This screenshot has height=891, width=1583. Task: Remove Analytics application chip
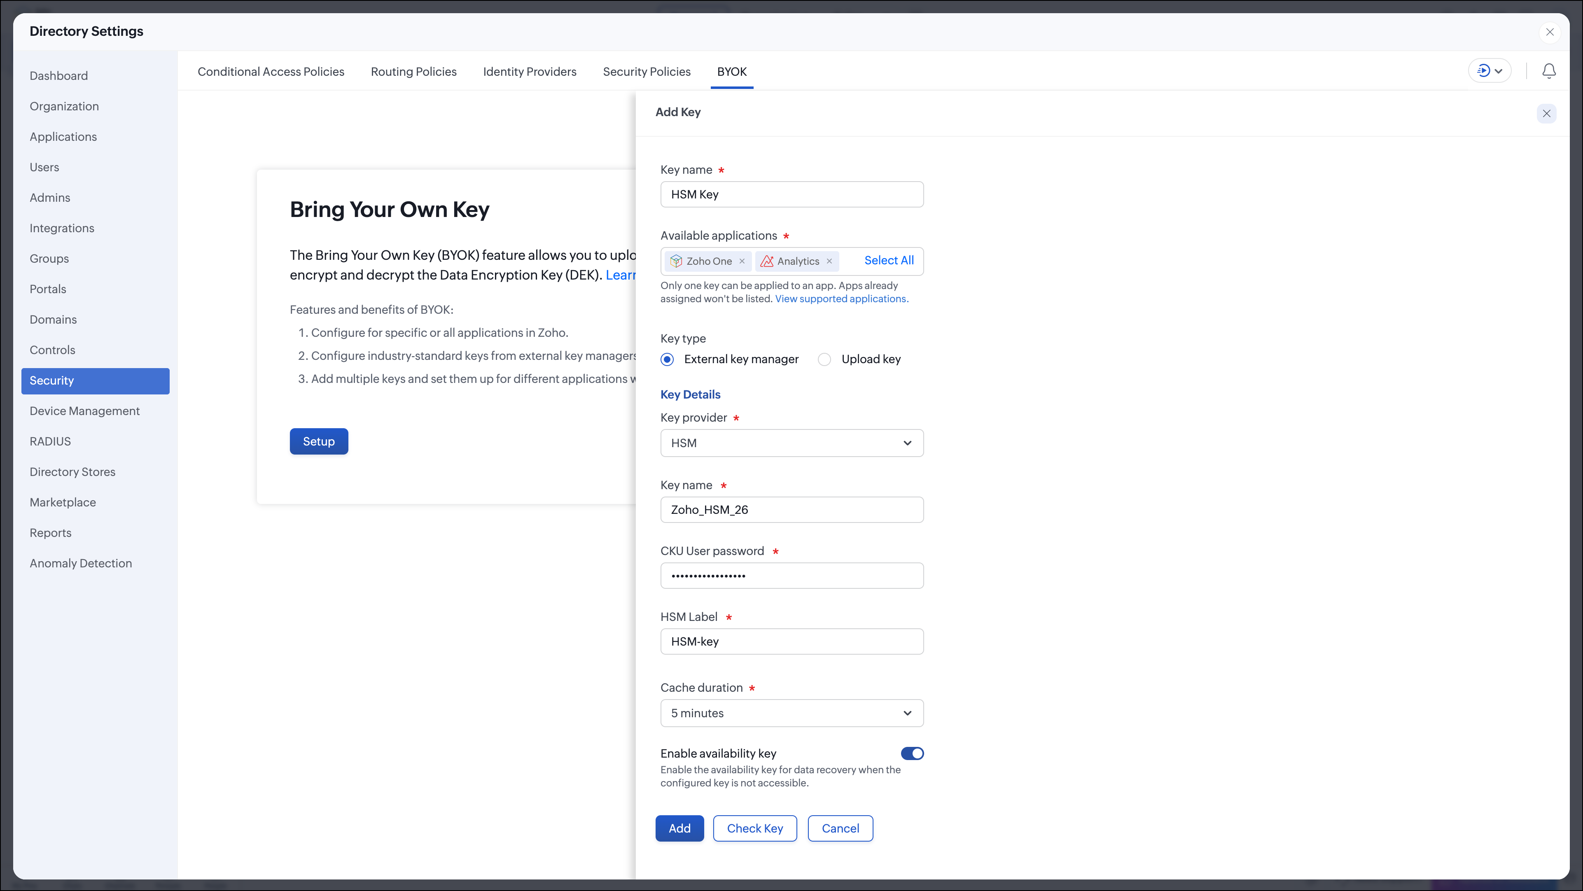[x=829, y=261]
